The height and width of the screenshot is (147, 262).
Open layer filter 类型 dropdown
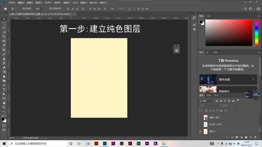[206, 101]
